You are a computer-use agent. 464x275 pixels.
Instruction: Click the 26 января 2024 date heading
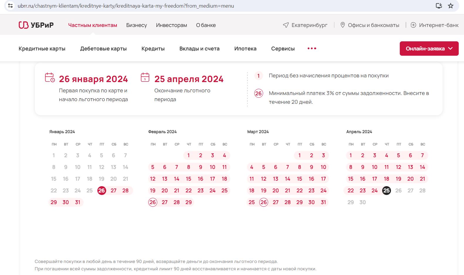(93, 79)
